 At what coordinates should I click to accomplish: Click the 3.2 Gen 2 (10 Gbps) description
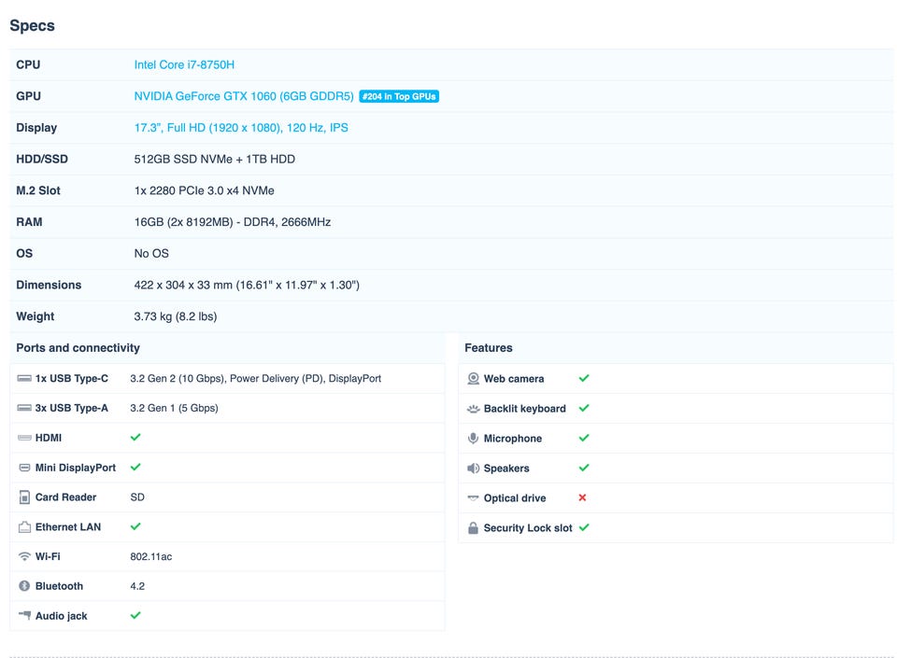[x=256, y=378]
